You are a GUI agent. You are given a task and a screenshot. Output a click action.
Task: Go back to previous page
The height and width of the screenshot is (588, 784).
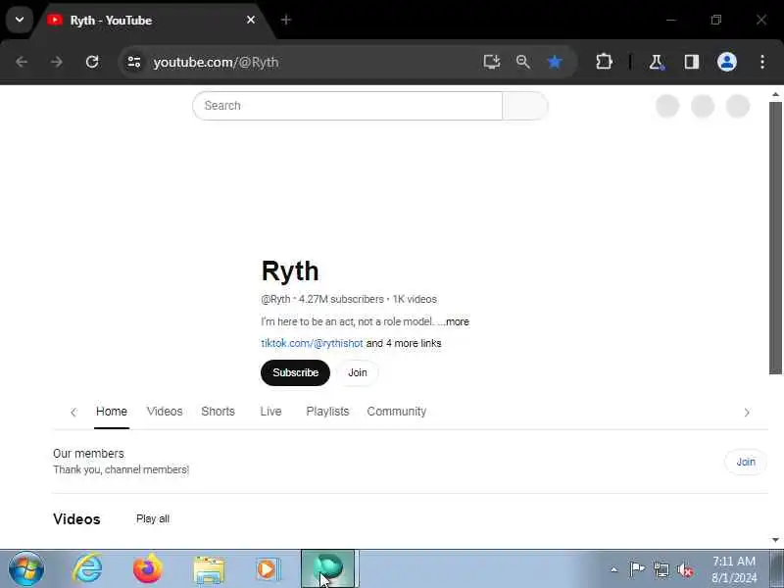[22, 62]
